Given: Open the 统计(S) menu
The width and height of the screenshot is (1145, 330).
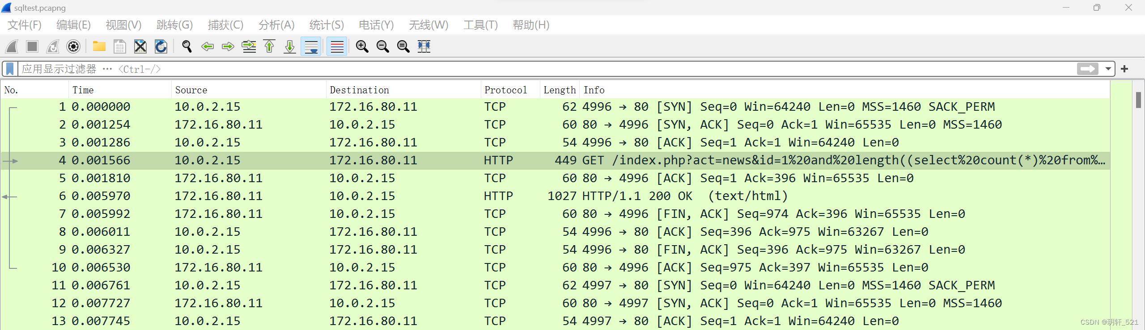Looking at the screenshot, I should tap(327, 25).
